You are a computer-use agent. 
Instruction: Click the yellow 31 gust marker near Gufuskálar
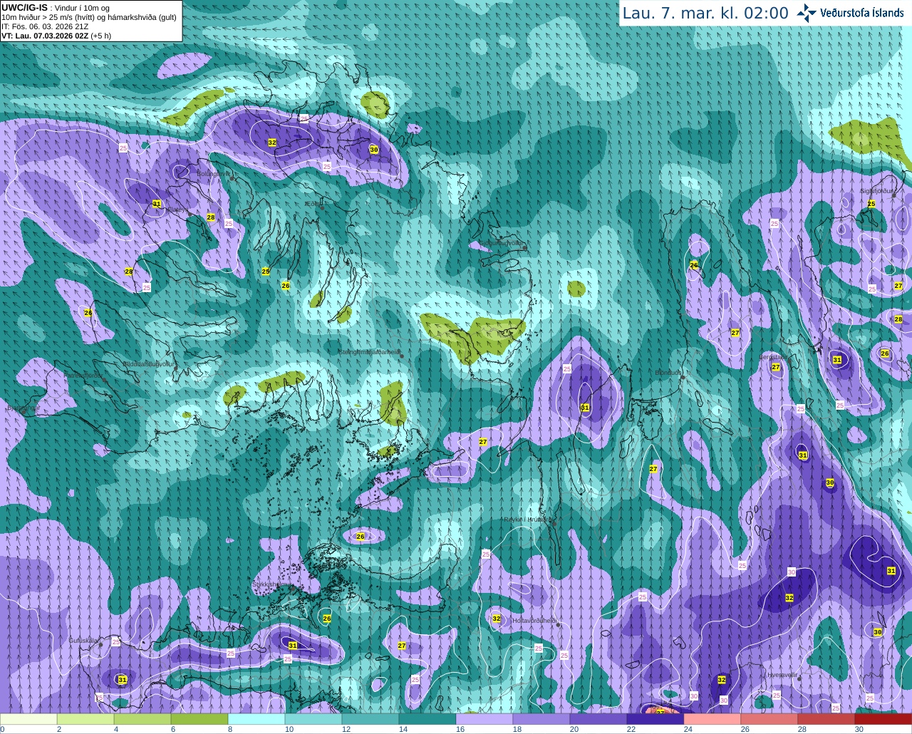pos(122,680)
